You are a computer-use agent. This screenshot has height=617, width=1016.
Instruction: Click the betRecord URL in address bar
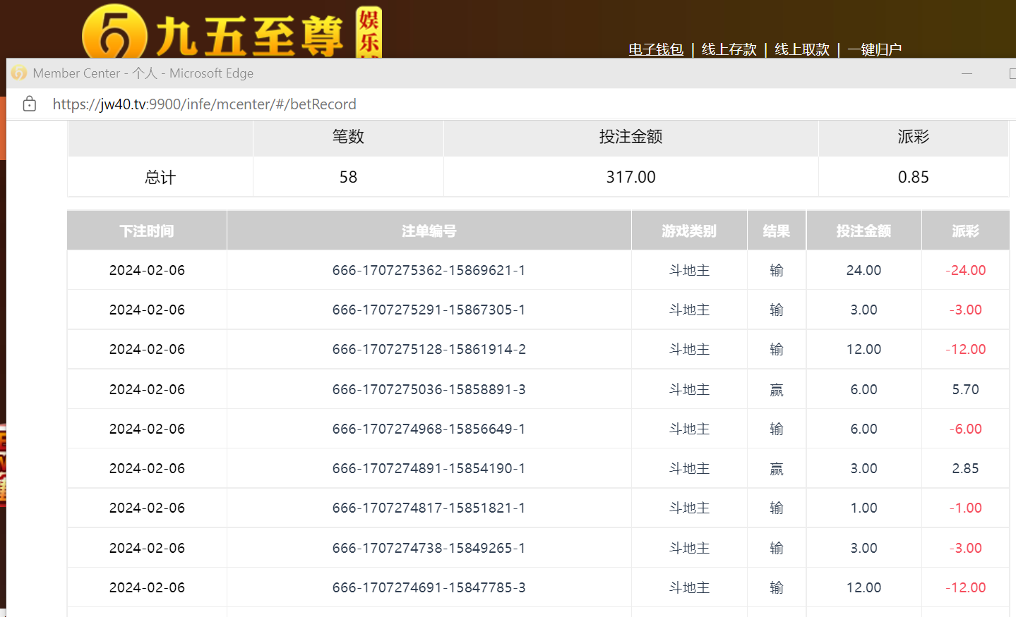pos(204,104)
